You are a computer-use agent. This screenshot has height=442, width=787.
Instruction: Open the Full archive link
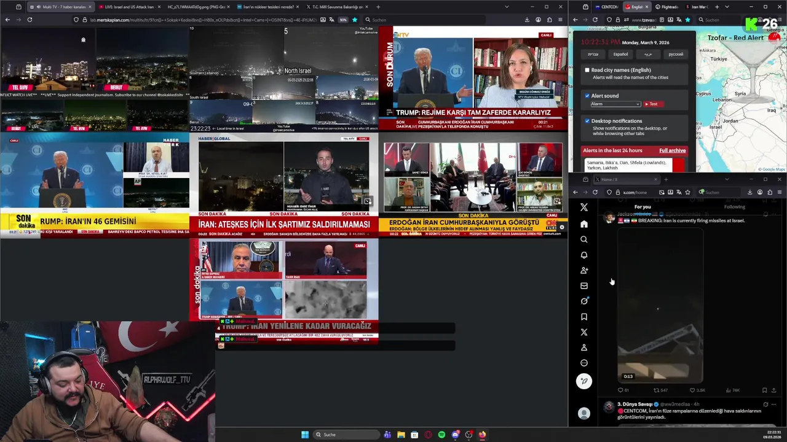pyautogui.click(x=672, y=150)
